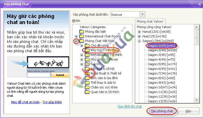Viewport: 203px width, 118px height.
Task: Switch to Phòng chat Yahoo! tab
Action: coord(150,21)
